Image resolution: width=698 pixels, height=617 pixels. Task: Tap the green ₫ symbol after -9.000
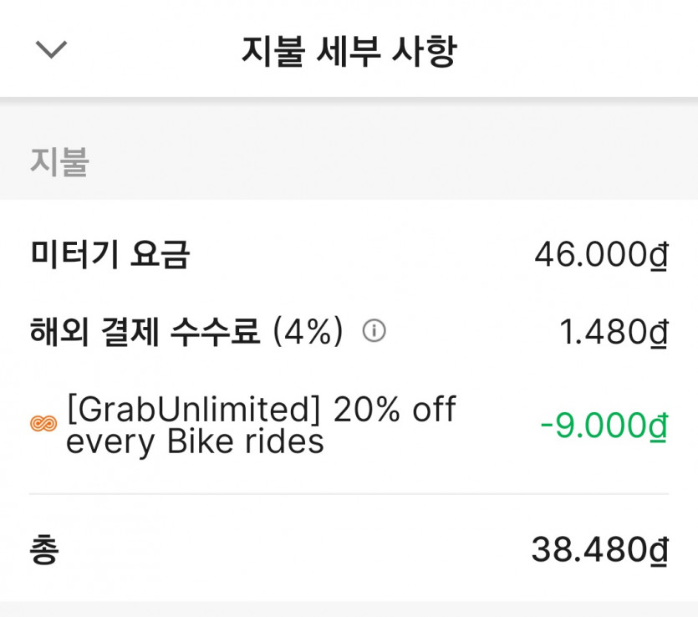point(659,426)
